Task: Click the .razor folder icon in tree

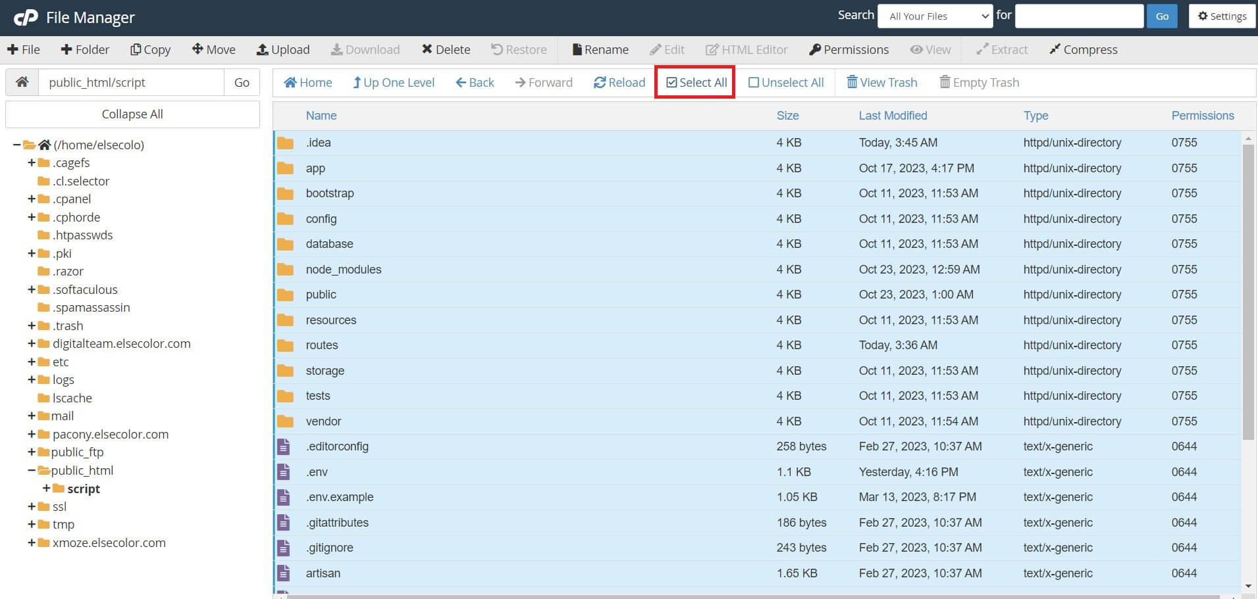Action: tap(44, 272)
